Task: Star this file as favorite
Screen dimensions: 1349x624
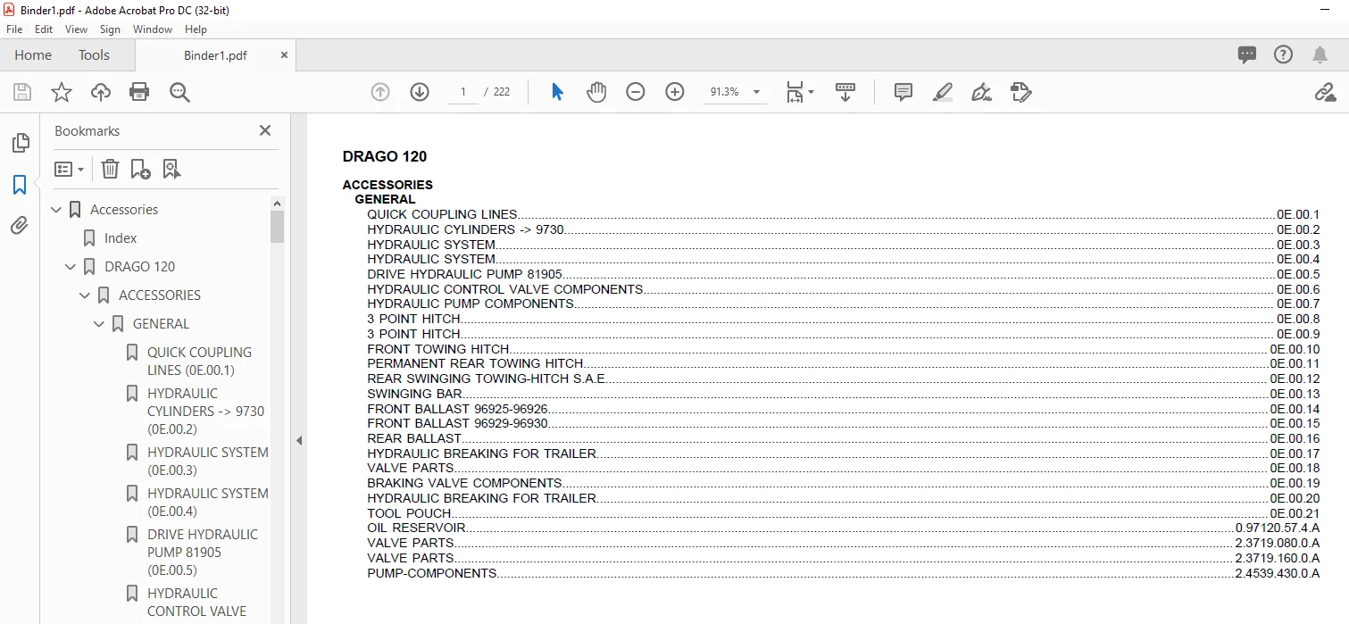Action: coord(62,92)
